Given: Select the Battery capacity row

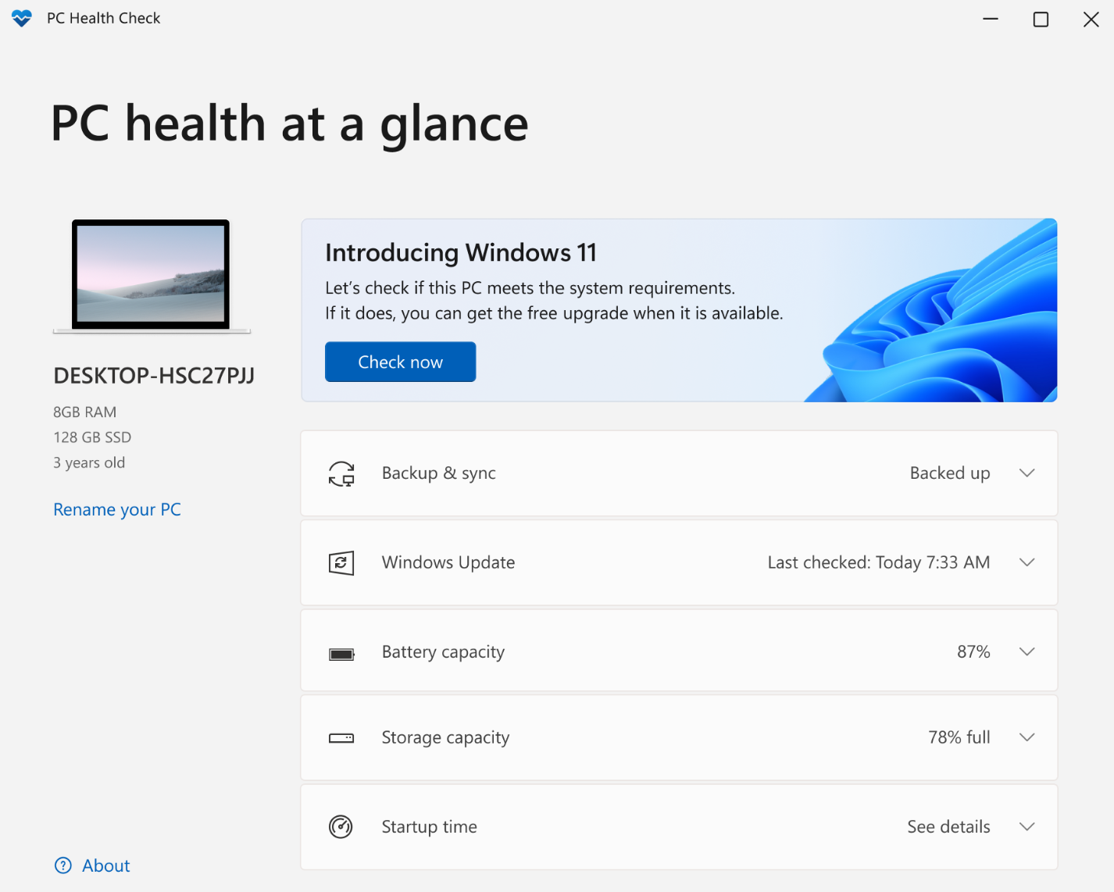Looking at the screenshot, I should tap(679, 651).
